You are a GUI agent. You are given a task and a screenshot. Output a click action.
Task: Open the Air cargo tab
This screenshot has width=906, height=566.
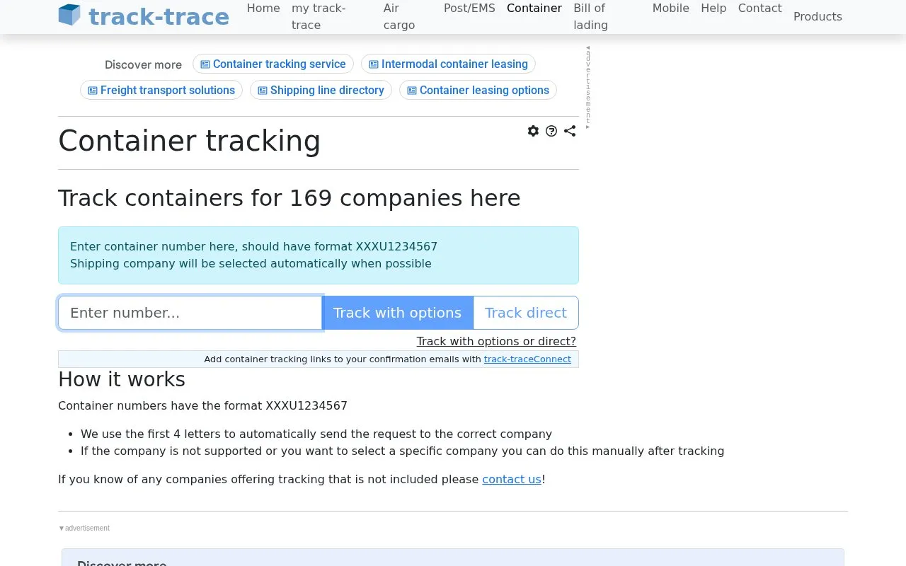(399, 16)
